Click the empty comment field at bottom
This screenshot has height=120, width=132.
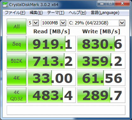click(x=66, y=110)
